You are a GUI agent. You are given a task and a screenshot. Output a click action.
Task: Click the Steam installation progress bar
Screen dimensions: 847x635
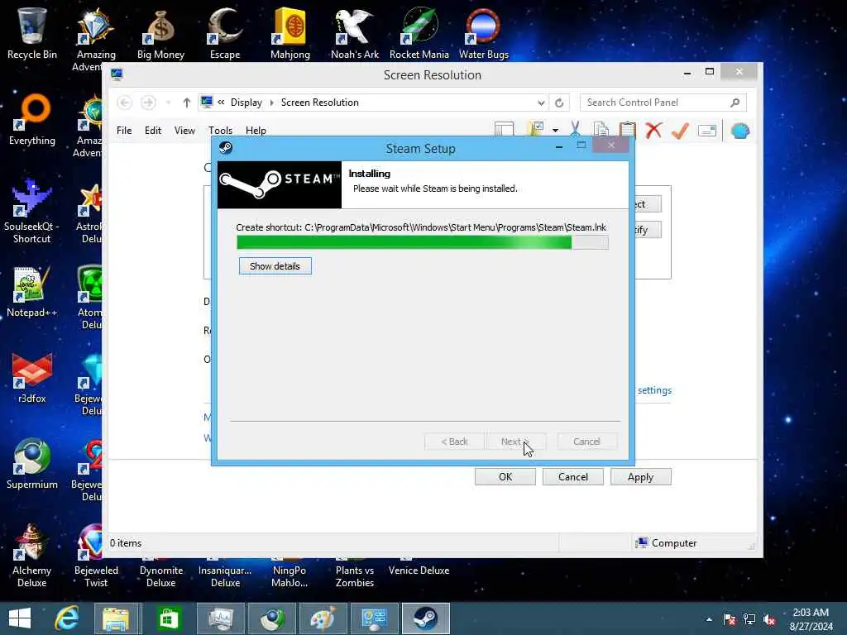coord(423,242)
